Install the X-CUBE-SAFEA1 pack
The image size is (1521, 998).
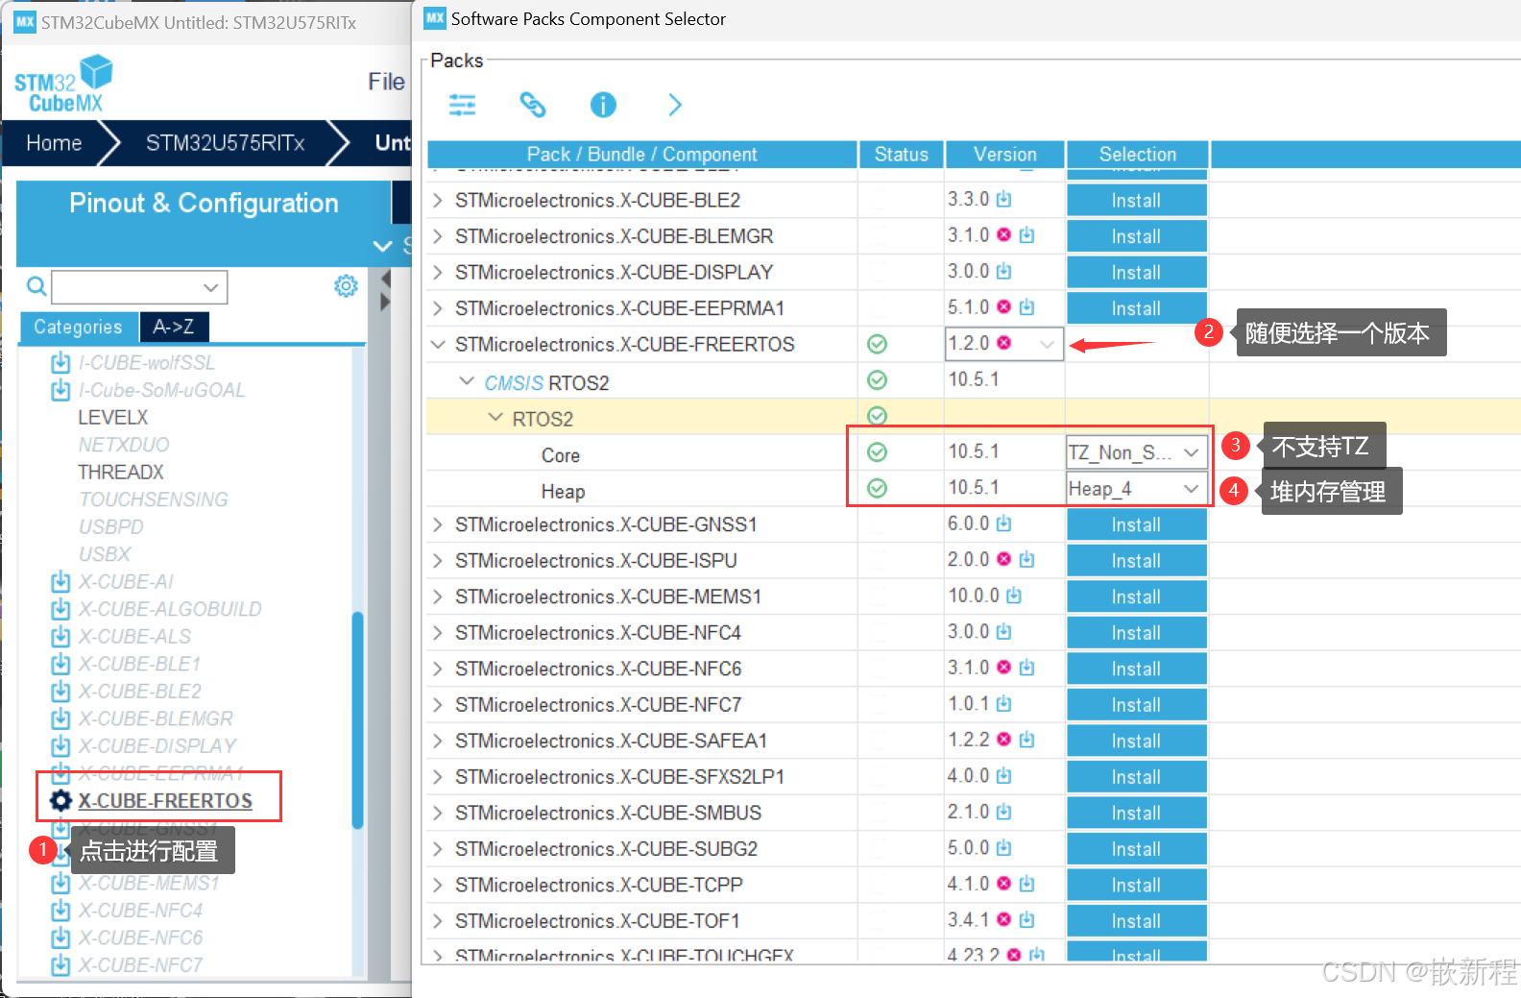click(1136, 741)
